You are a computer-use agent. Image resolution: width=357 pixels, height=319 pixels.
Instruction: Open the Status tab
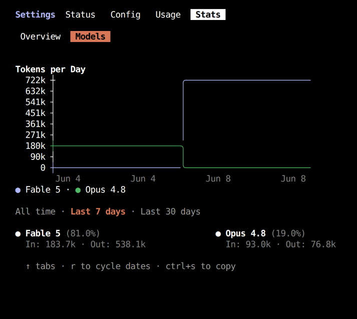80,14
